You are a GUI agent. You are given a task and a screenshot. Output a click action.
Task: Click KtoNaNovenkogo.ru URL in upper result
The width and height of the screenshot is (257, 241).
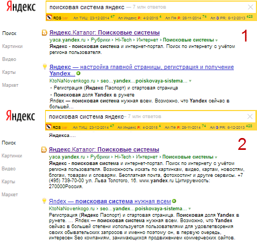[x=72, y=81]
